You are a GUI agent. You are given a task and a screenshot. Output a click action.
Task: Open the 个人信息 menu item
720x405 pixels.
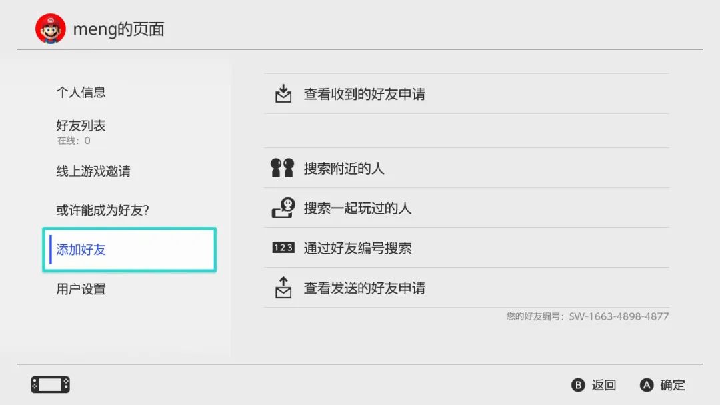point(81,93)
